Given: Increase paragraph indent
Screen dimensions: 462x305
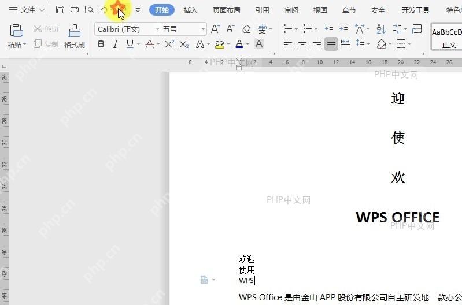Looking at the screenshot, I should (x=343, y=29).
